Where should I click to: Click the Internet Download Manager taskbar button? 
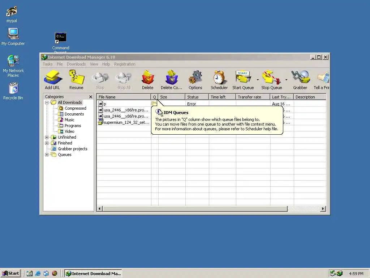click(x=93, y=274)
